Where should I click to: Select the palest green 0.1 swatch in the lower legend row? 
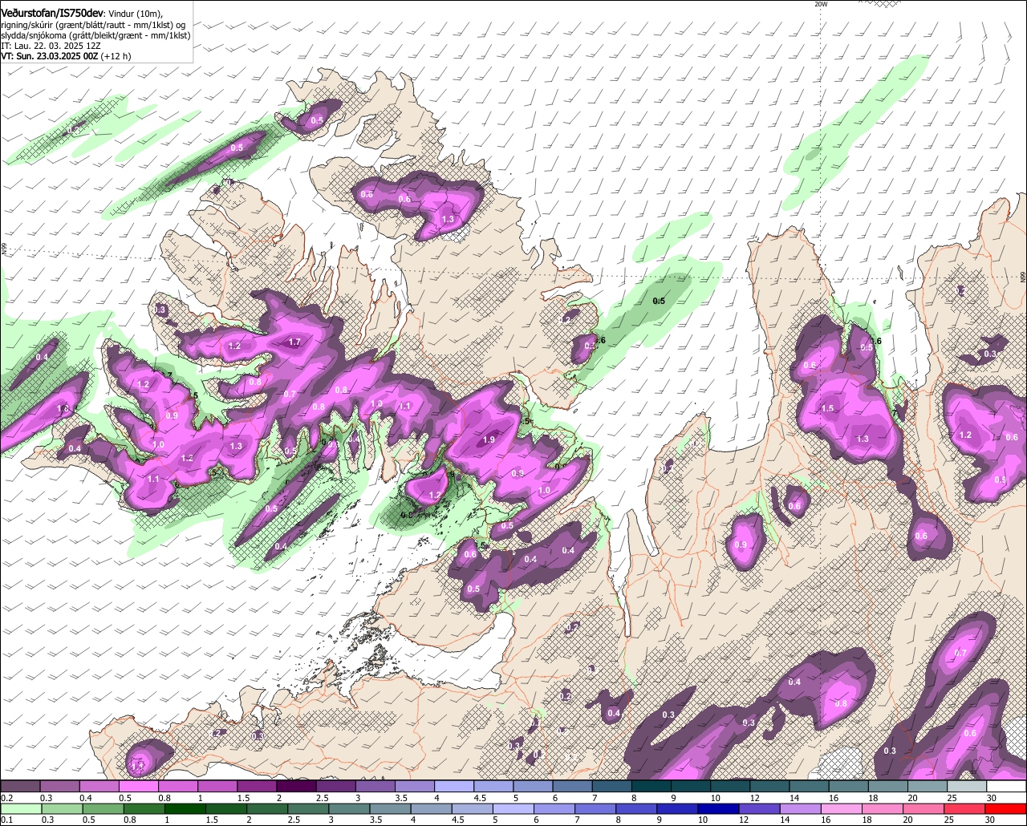20,808
